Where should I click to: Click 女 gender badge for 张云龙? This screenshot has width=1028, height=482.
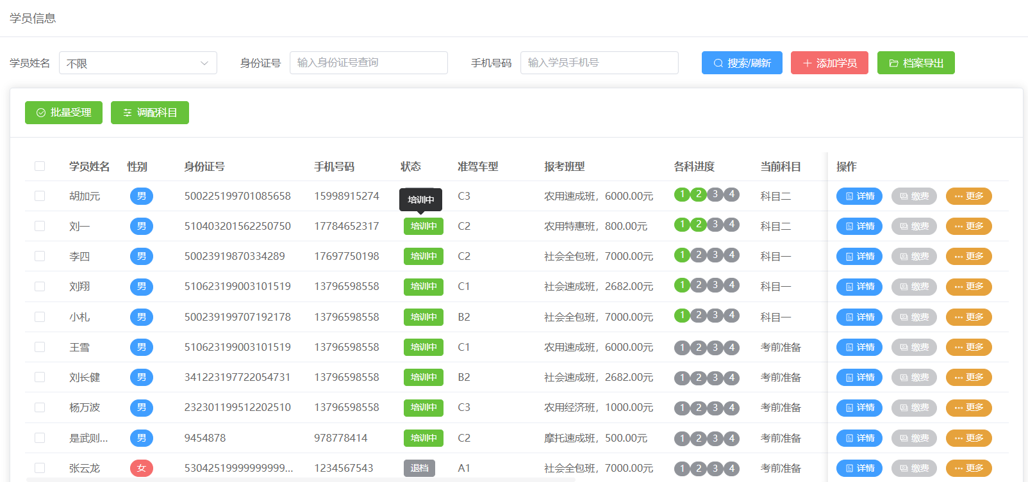tap(142, 468)
